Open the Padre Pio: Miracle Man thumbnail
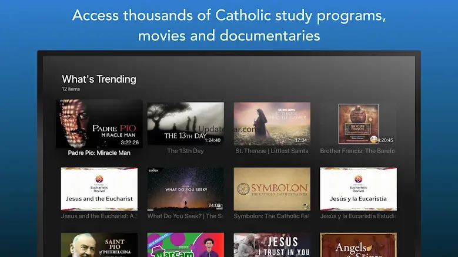This screenshot has width=458, height=257. tap(99, 124)
